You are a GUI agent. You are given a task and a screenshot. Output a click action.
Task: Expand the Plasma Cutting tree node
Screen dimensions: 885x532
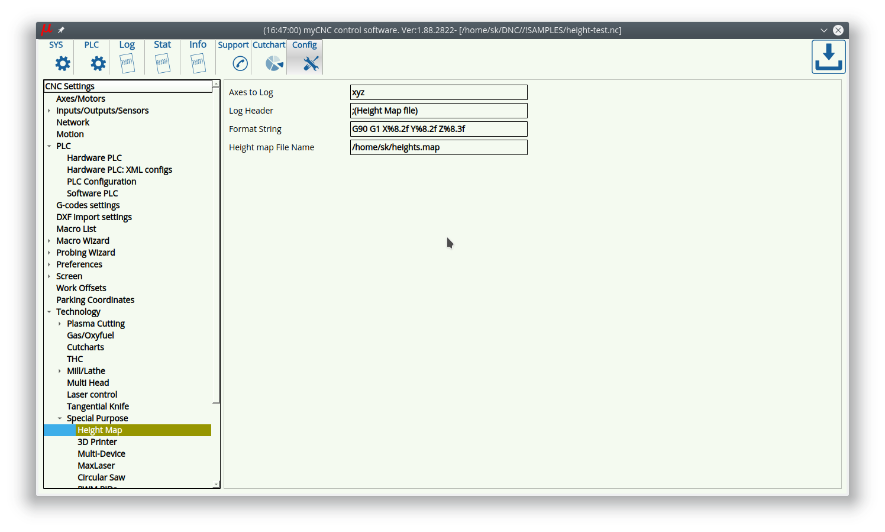click(x=60, y=324)
